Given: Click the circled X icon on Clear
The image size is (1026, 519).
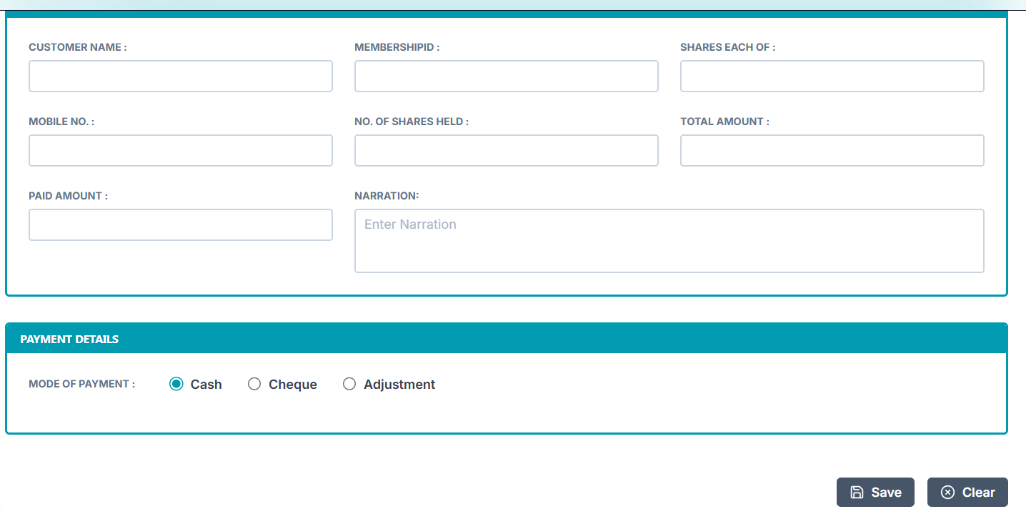Looking at the screenshot, I should [947, 492].
